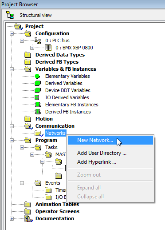Viewport: 165px width, 230px height.
Task: Choose New Network... from context menu
Action: pyautogui.click(x=110, y=140)
